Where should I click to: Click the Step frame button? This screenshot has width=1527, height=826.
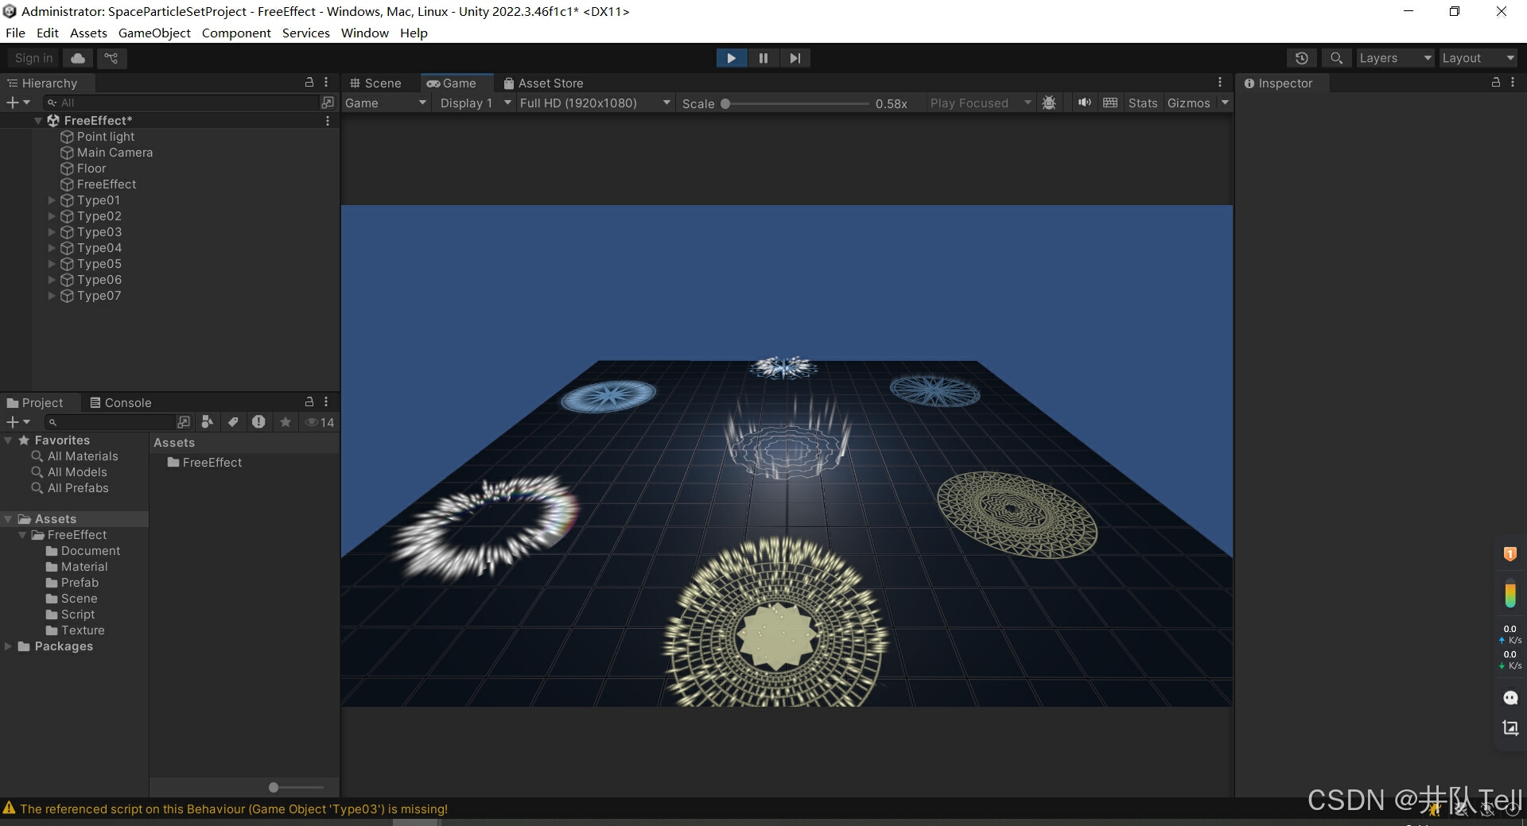[795, 58]
